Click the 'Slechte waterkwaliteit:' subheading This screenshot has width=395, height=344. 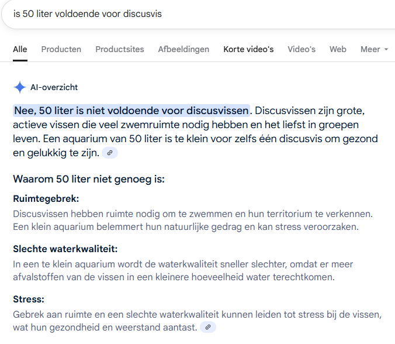(x=65, y=249)
